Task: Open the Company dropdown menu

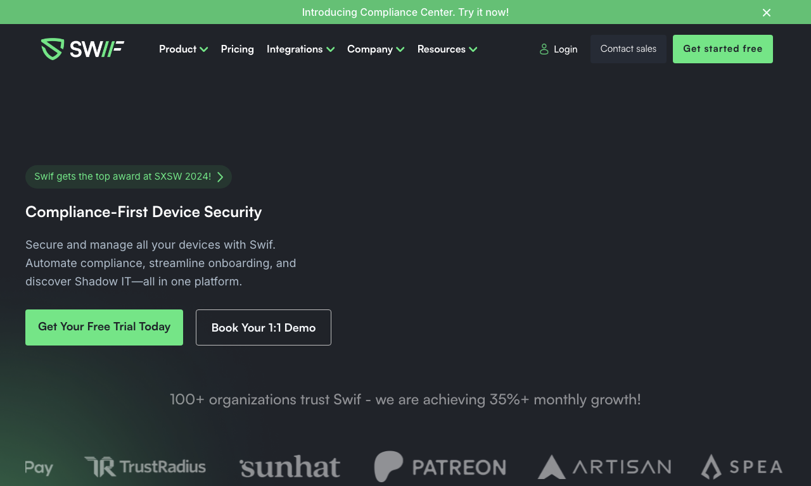Action: point(376,49)
